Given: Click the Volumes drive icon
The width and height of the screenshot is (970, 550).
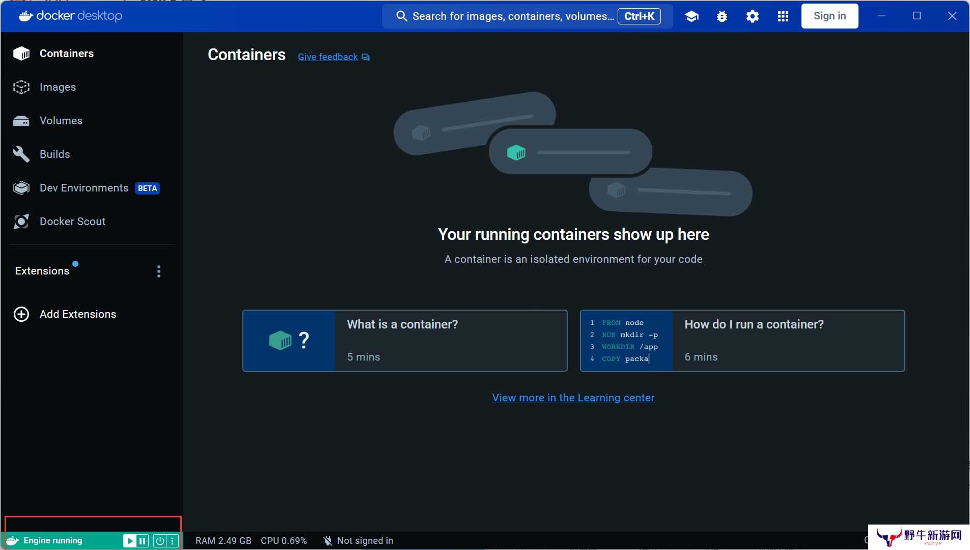Looking at the screenshot, I should tap(21, 121).
